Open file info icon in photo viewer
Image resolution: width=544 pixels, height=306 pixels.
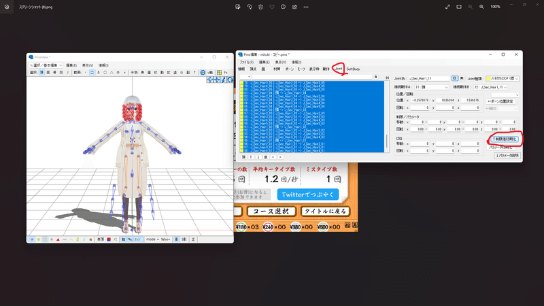(283, 7)
